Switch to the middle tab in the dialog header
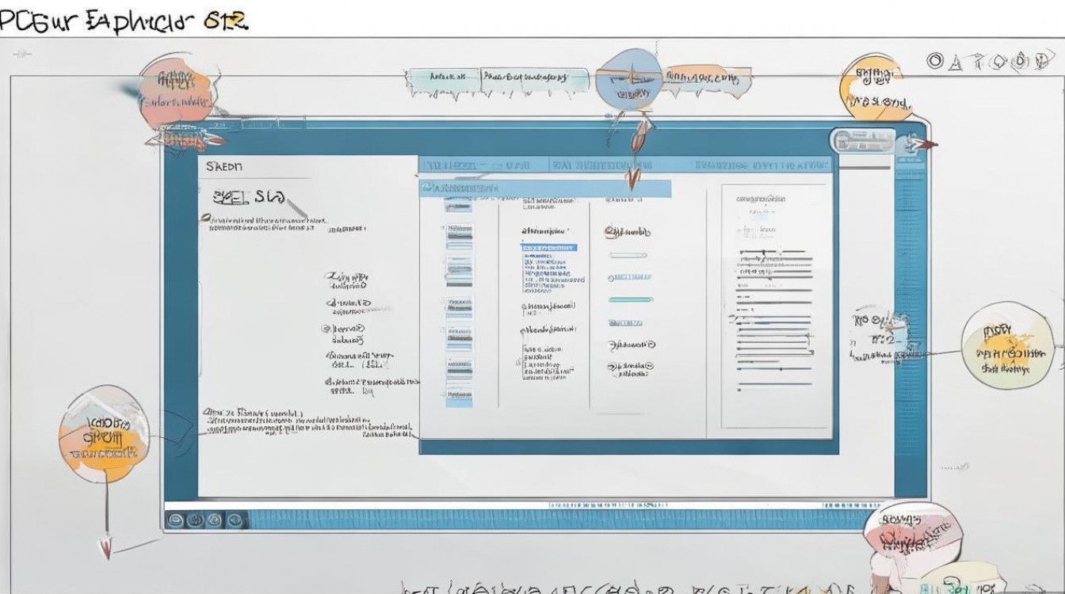 [x=602, y=165]
